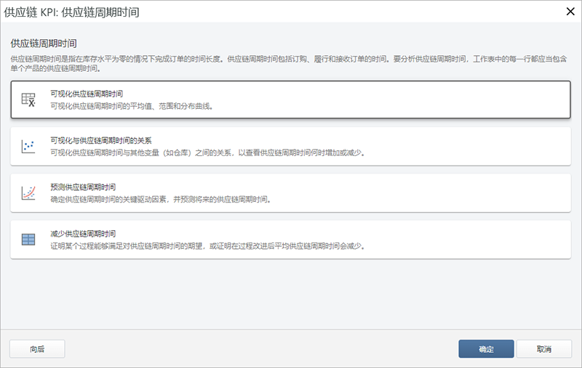Screen dimensions: 582x368
Task: Click the summary statistics icon on first option
Action: 28,100
